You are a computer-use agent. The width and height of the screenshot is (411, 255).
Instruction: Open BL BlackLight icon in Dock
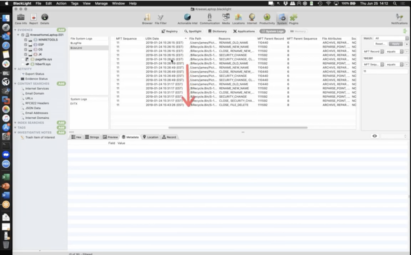tap(6, 73)
